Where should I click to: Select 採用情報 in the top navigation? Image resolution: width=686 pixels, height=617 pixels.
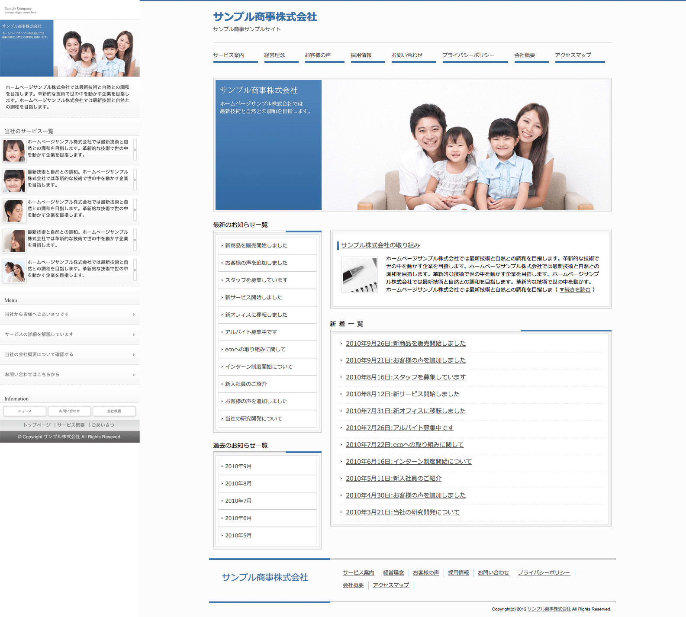coord(361,55)
